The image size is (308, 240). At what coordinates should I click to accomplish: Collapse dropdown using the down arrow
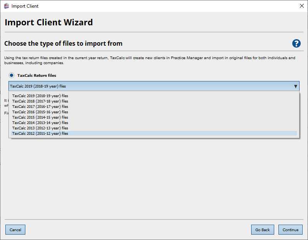(295, 86)
